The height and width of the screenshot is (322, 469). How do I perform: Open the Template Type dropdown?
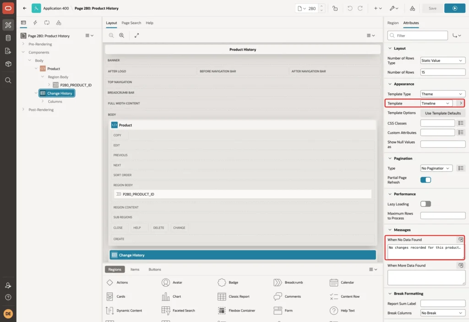443,94
